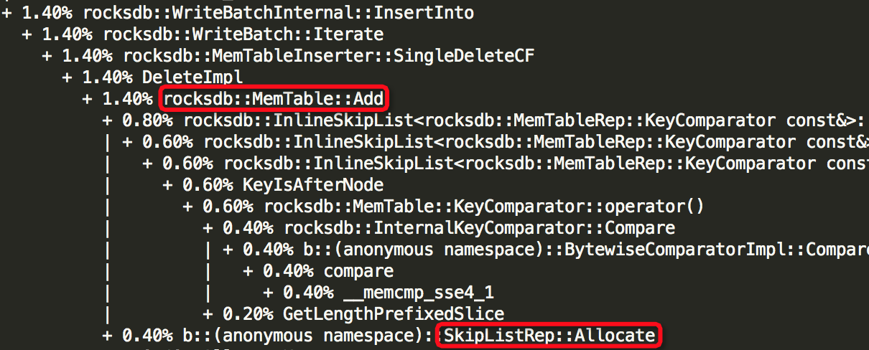Image resolution: width=869 pixels, height=350 pixels.
Task: Select the 1.40% value beside DeleteImpl
Action: [117, 77]
